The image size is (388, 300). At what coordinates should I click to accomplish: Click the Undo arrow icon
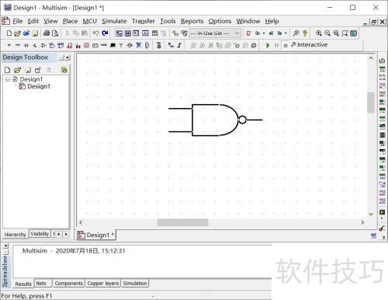(x=95, y=33)
